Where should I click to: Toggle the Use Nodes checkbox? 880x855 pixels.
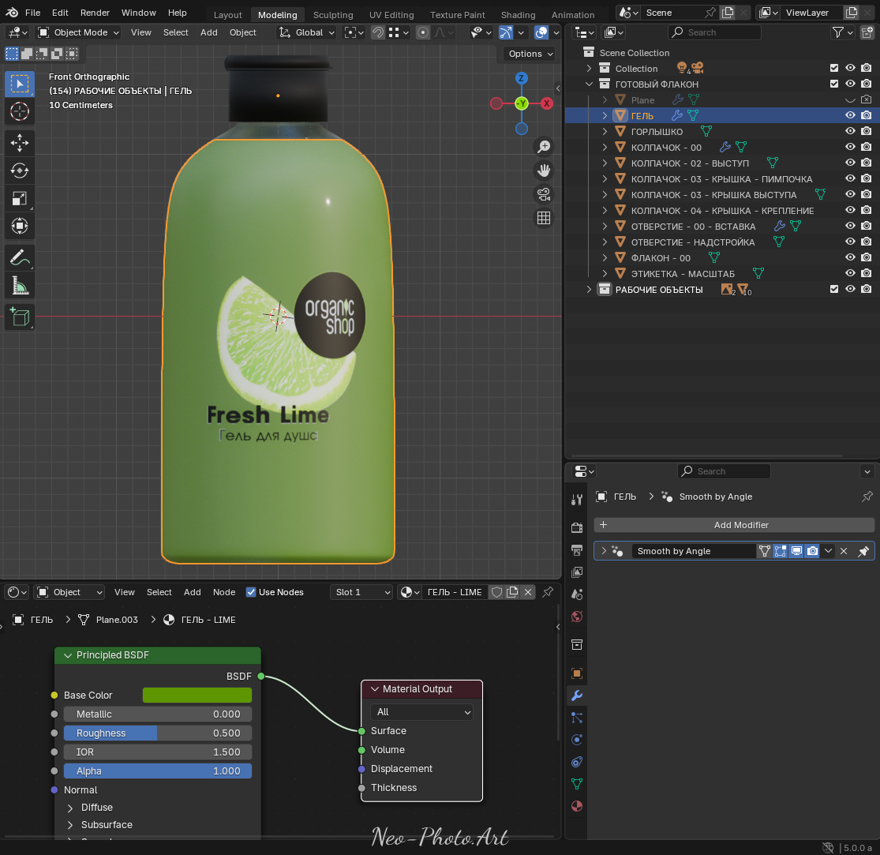(x=251, y=592)
